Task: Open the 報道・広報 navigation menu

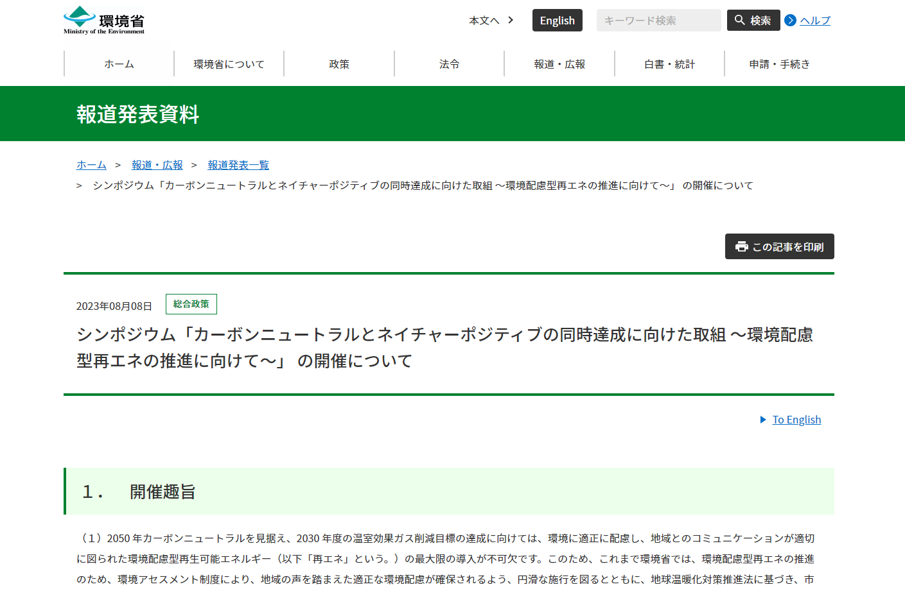Action: pos(559,64)
